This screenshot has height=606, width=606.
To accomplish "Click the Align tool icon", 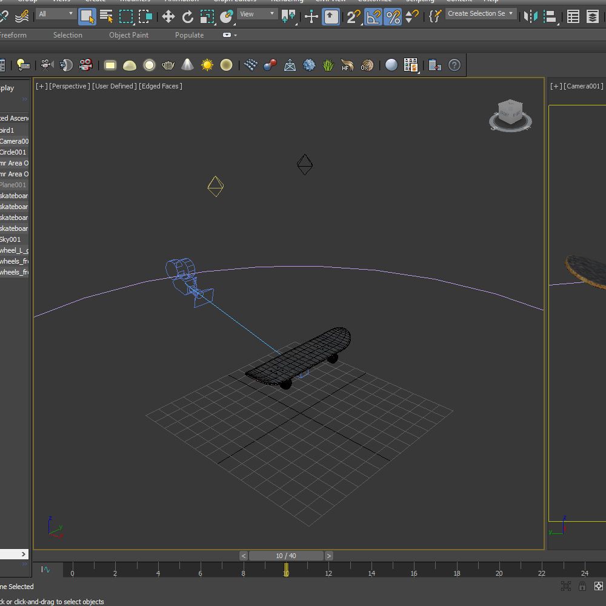I will pos(550,16).
